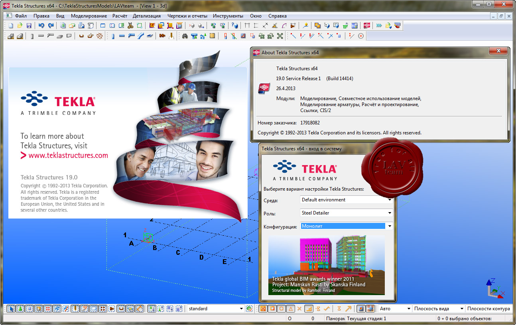Toggle snap to nearest points hourglass switch
This screenshot has height=325, width=516.
[x=339, y=309]
